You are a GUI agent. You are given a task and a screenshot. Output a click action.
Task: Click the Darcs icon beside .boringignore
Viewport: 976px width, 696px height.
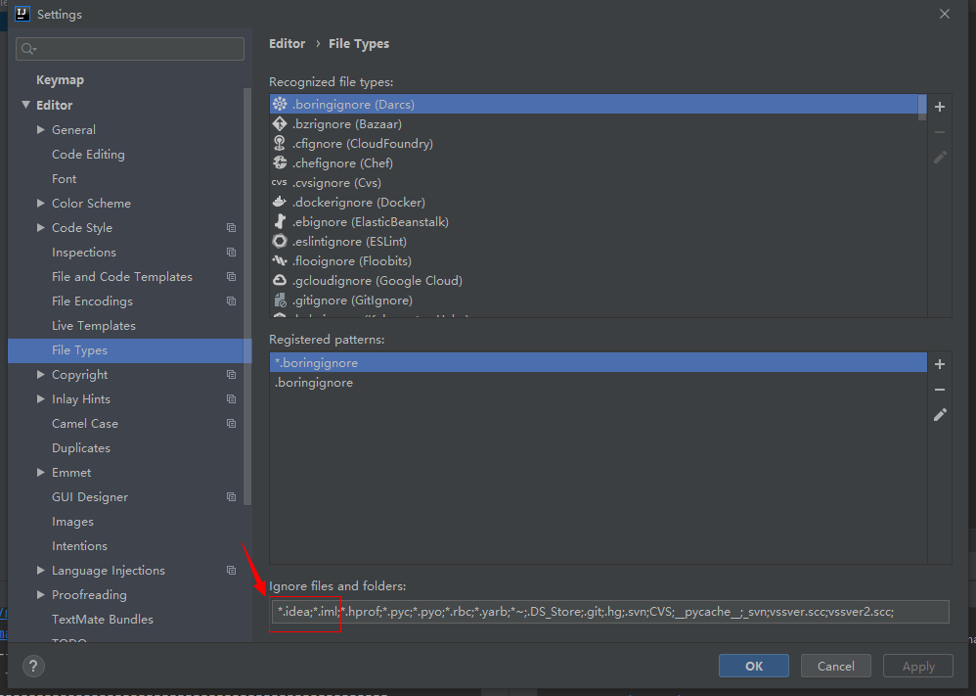pyautogui.click(x=280, y=104)
